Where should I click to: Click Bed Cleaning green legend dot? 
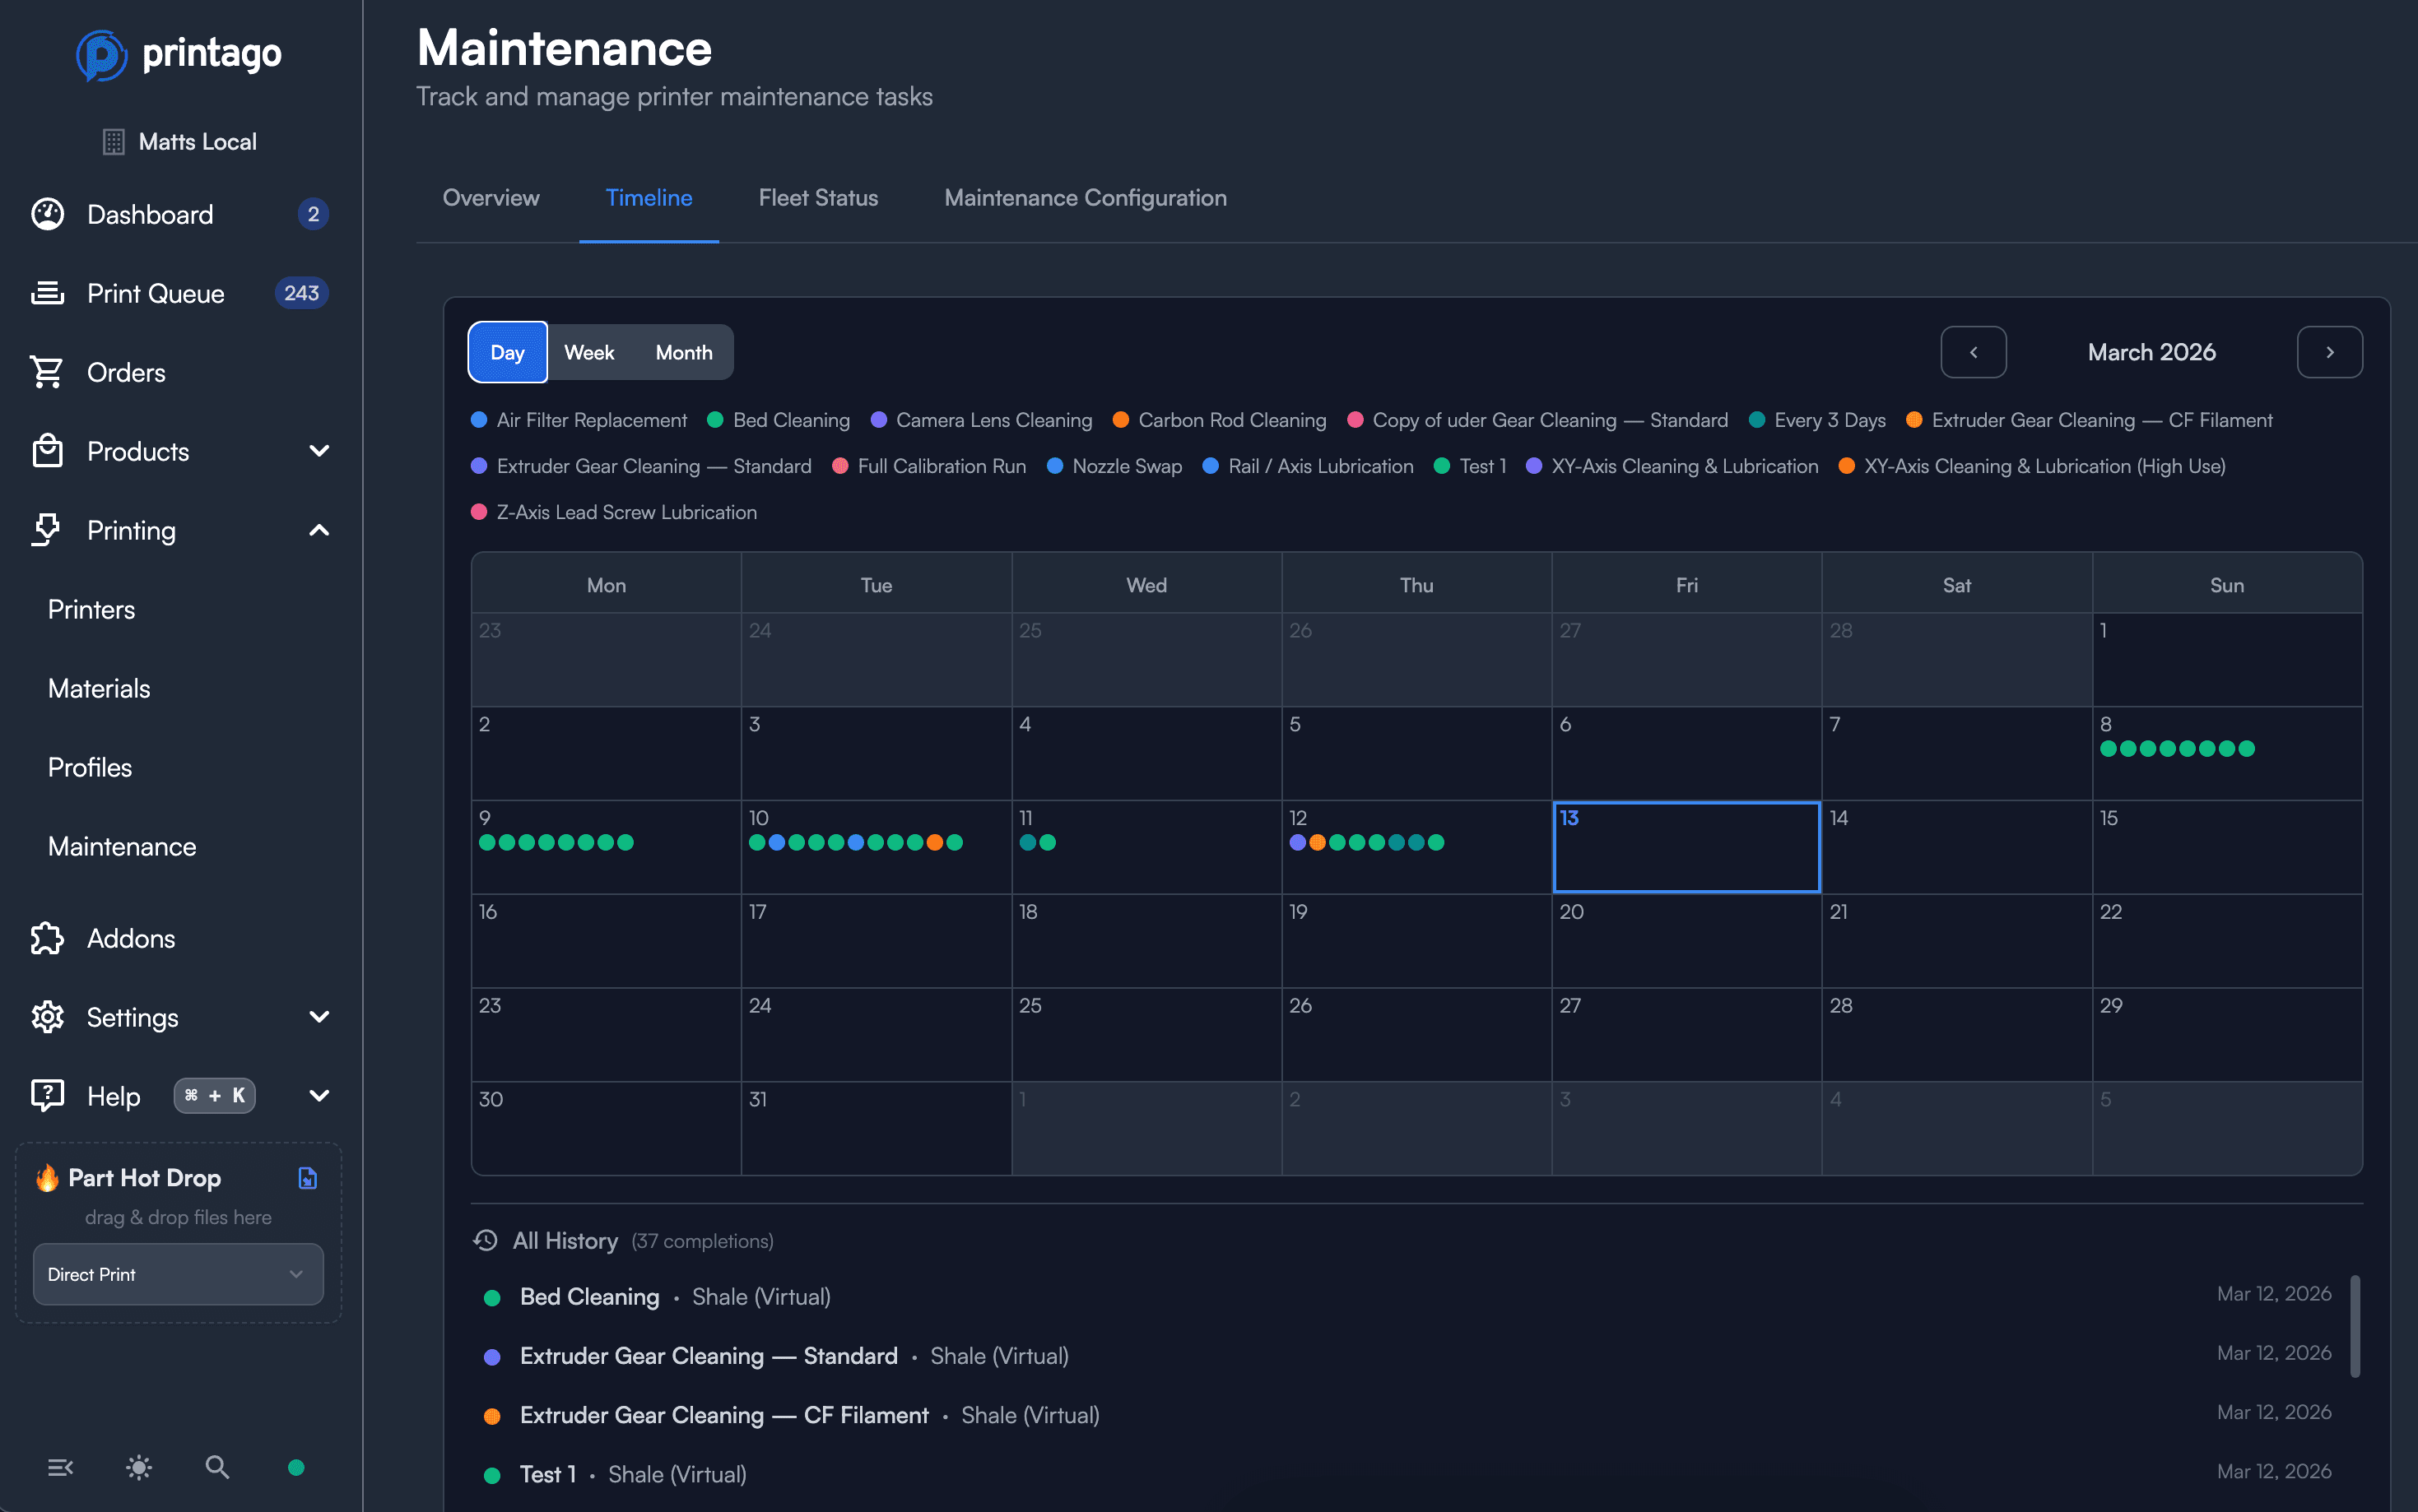coord(715,420)
